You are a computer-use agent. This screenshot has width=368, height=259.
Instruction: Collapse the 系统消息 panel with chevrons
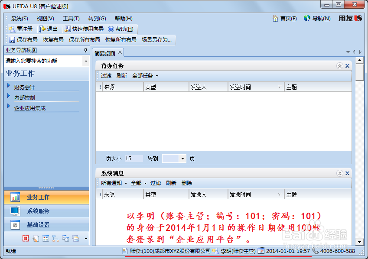339,173
